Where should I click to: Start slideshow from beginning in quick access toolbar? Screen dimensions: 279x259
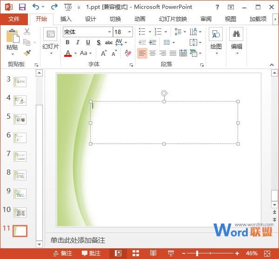pyautogui.click(x=68, y=7)
